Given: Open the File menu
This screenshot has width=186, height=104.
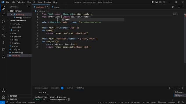Looking at the screenshot, I should click(x=8, y=2).
